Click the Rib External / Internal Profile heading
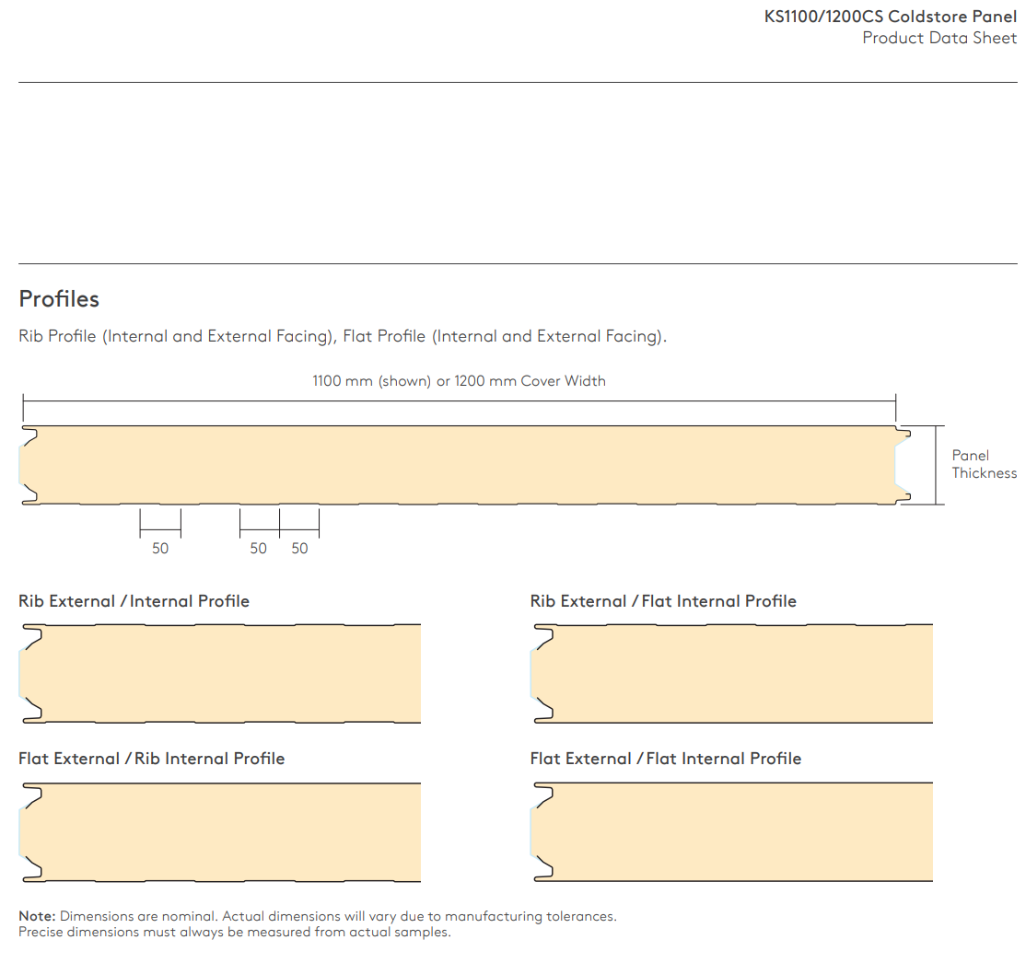The height and width of the screenshot is (963, 1026). tap(134, 601)
